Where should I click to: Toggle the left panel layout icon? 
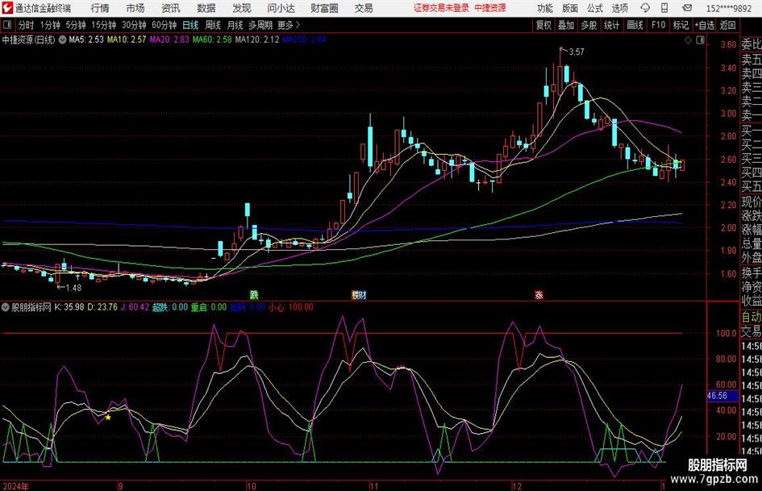(7, 25)
